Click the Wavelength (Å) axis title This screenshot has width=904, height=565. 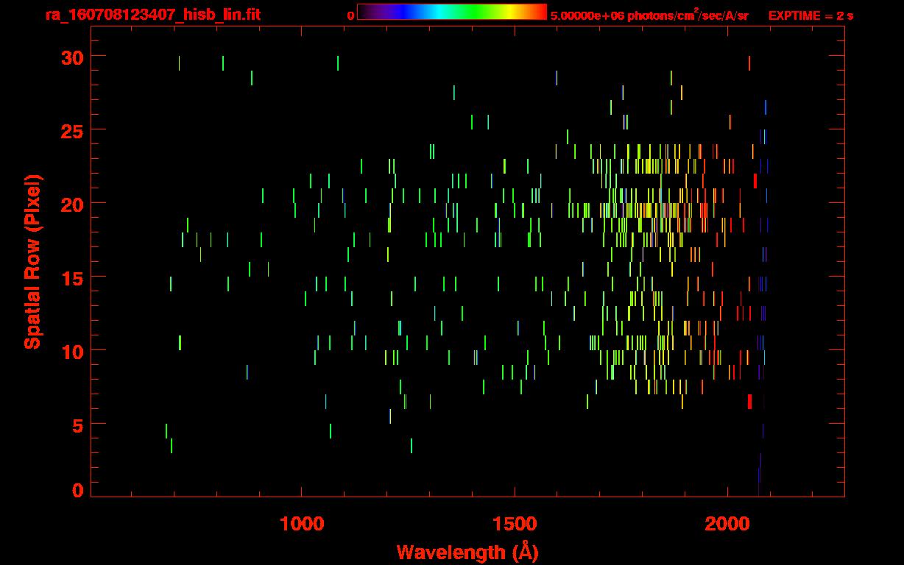[467, 552]
